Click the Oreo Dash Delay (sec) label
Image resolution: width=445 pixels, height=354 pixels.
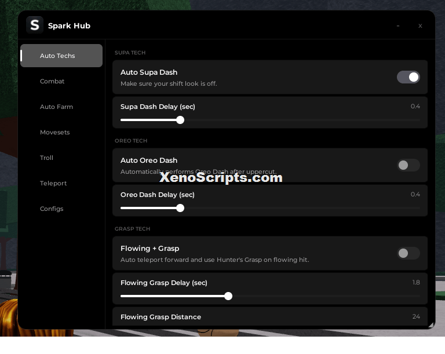pos(158,195)
